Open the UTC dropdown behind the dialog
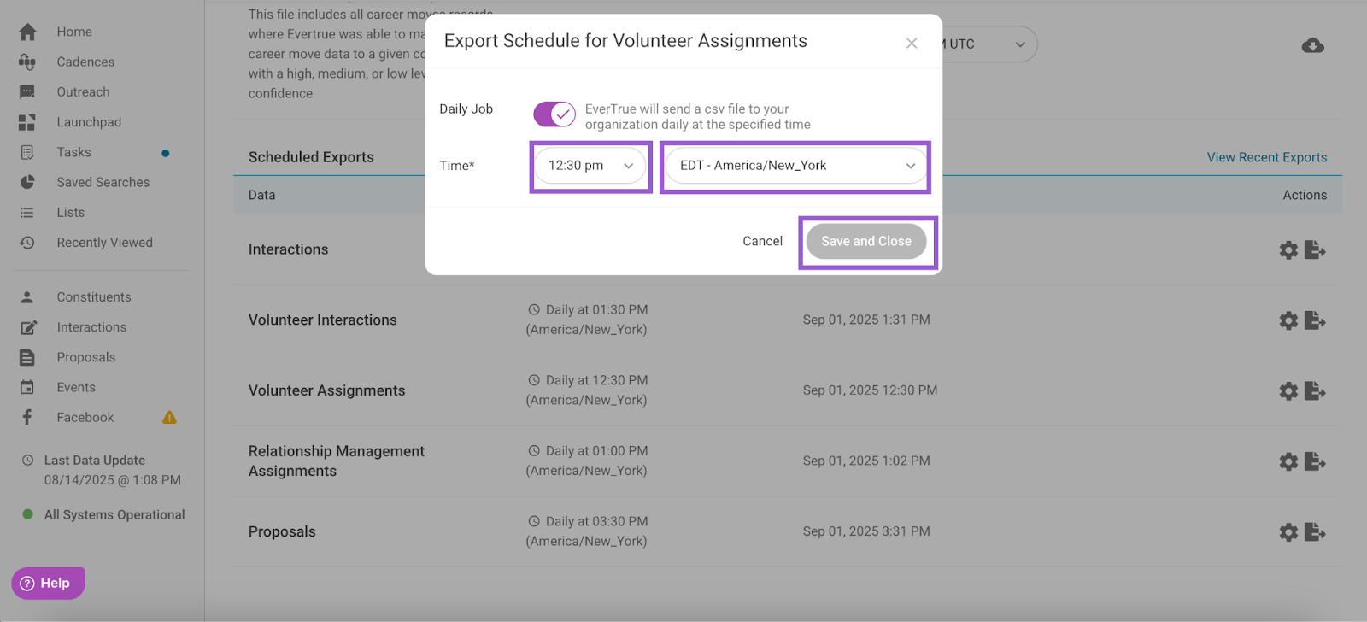1367x622 pixels. pyautogui.click(x=989, y=44)
